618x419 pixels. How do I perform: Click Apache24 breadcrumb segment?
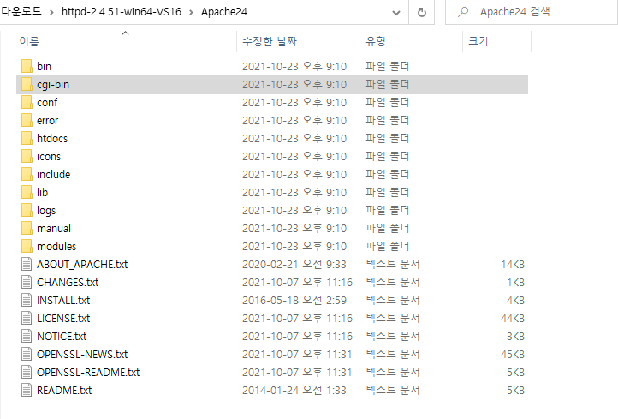(x=224, y=12)
